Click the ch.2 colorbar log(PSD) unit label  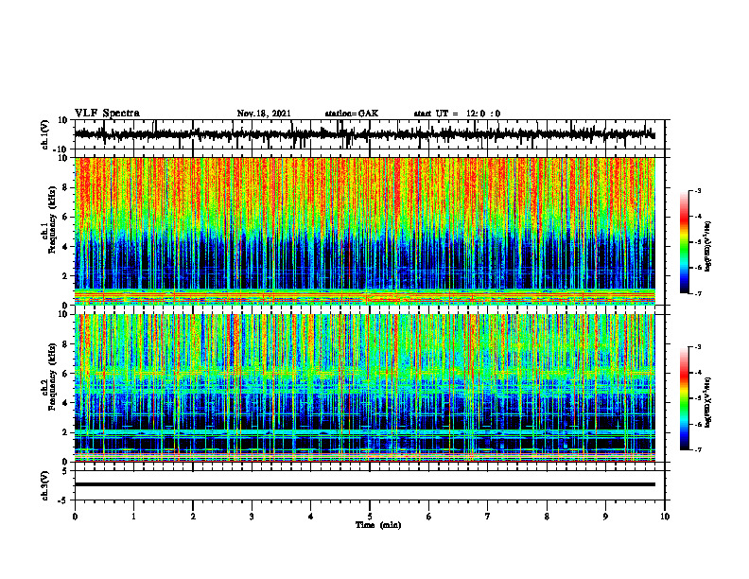(708, 402)
